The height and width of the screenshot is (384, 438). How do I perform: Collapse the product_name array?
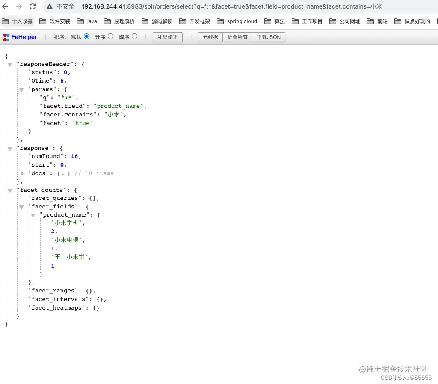tap(33, 215)
